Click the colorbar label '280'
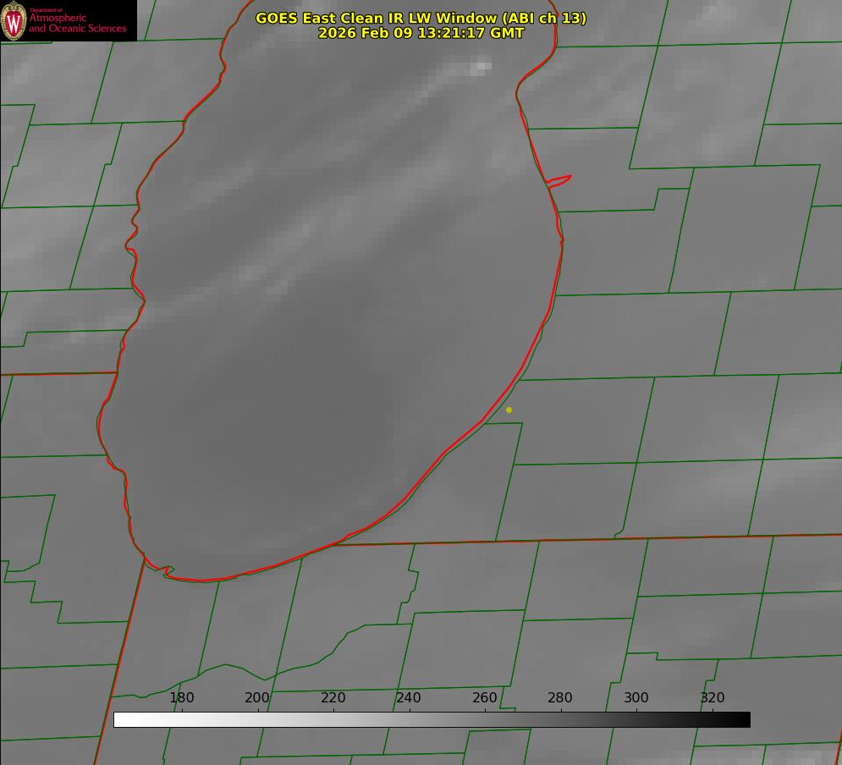The width and height of the screenshot is (842, 765). coord(560,697)
